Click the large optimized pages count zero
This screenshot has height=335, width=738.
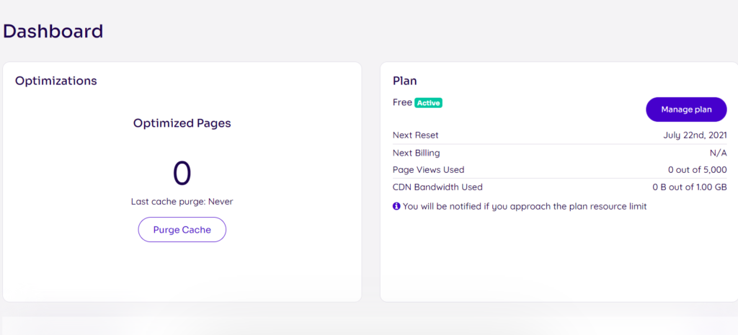pos(182,173)
